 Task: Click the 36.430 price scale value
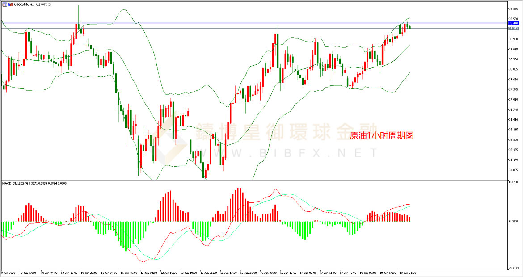(x=513, y=119)
